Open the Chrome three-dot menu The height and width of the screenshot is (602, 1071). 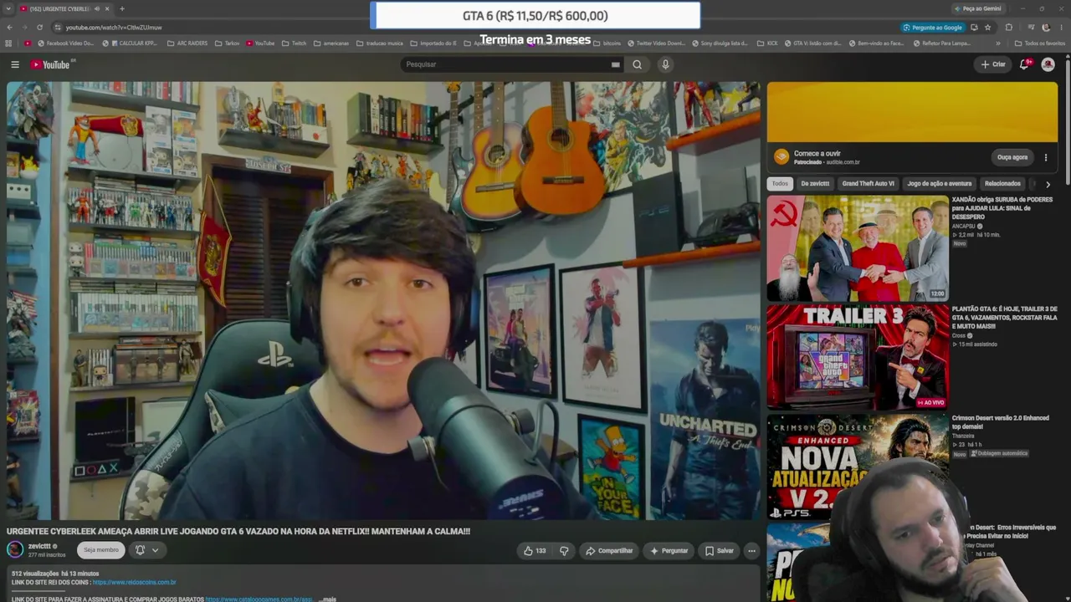(x=1061, y=28)
